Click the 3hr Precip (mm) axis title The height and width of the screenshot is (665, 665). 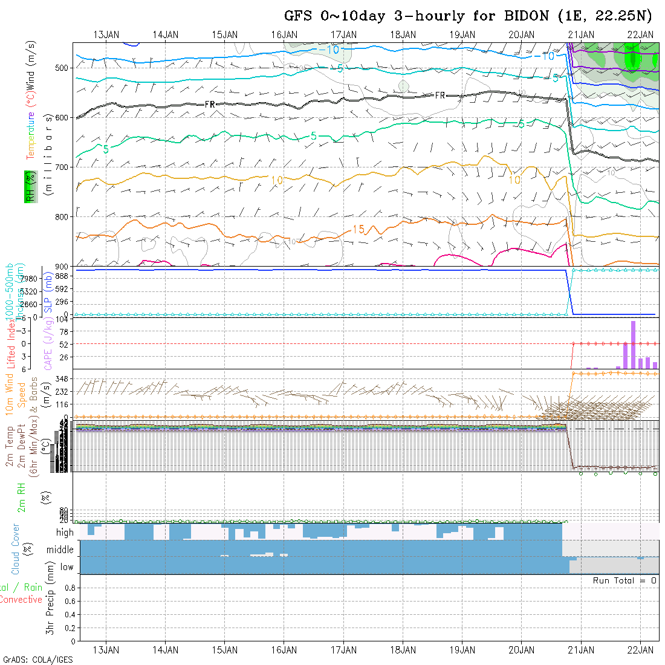click(x=51, y=606)
